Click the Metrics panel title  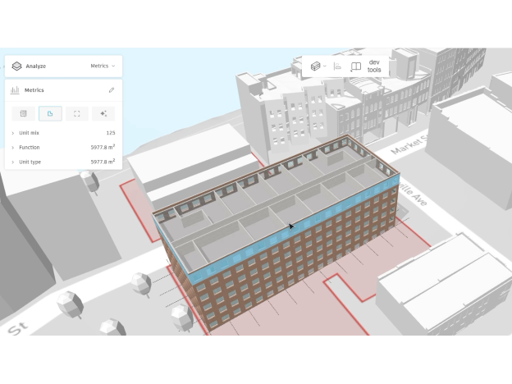(x=34, y=90)
